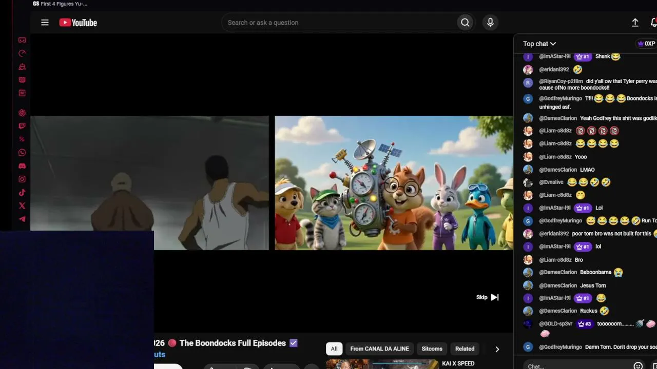This screenshot has width=657, height=369.
Task: Click the @eridani392 username next to single emoji
Action: pyautogui.click(x=554, y=70)
